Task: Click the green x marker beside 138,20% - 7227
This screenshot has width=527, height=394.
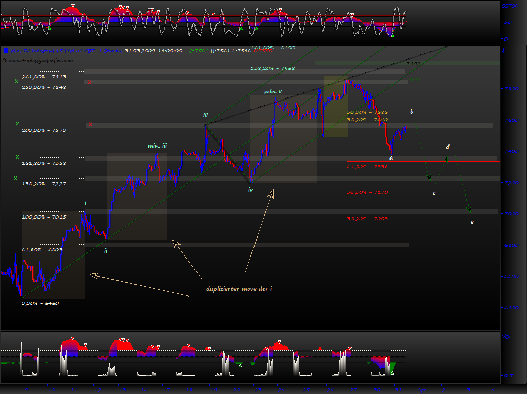Action: 15,178
